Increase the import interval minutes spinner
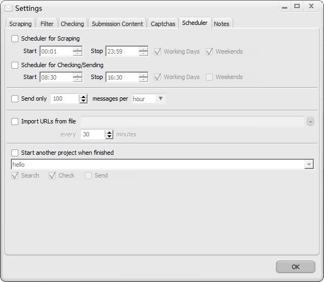 click(x=109, y=132)
